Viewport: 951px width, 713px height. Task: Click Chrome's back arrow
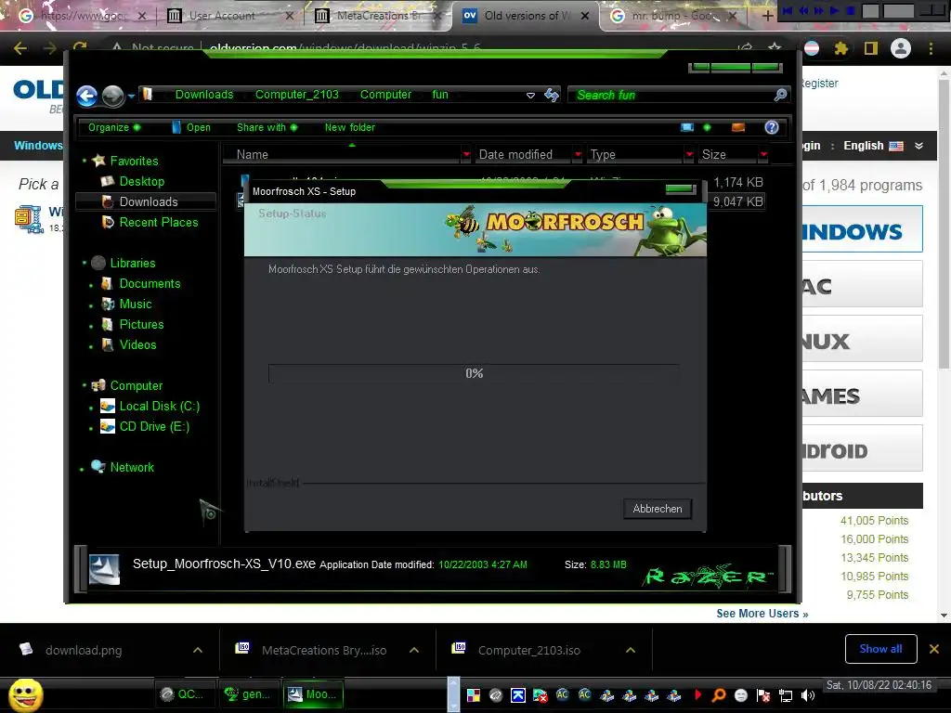tap(20, 48)
